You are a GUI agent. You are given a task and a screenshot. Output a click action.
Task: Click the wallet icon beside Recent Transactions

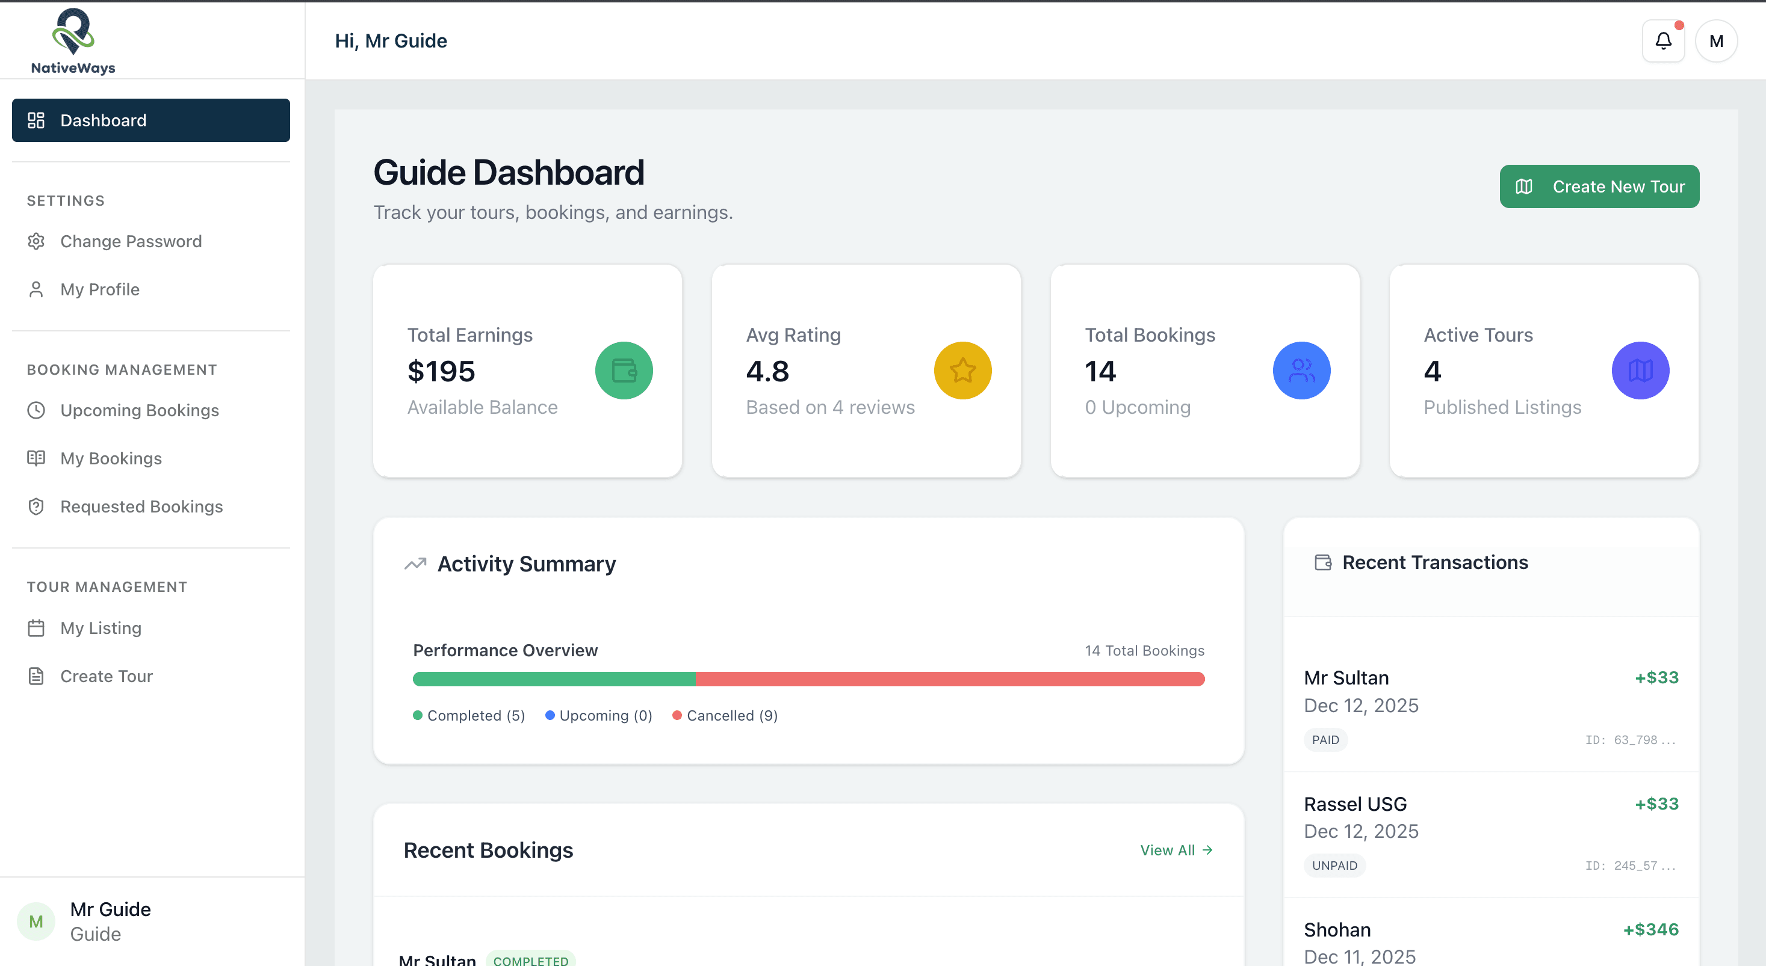(1323, 562)
